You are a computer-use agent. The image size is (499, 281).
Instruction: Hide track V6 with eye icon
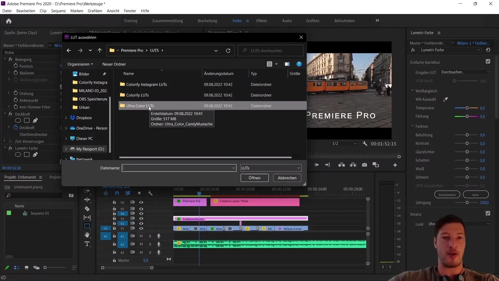pyautogui.click(x=141, y=202)
